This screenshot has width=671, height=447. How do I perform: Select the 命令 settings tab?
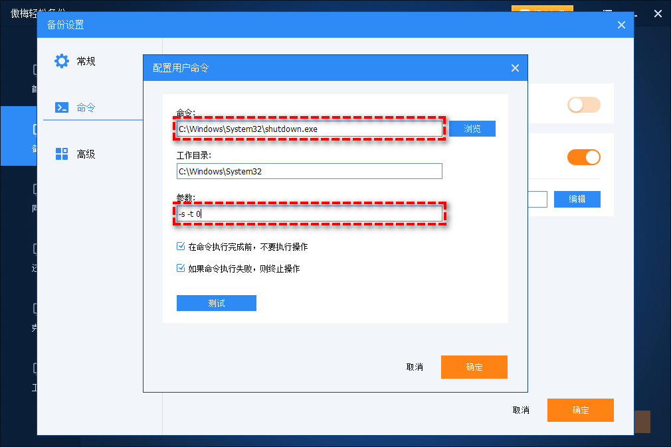(86, 107)
